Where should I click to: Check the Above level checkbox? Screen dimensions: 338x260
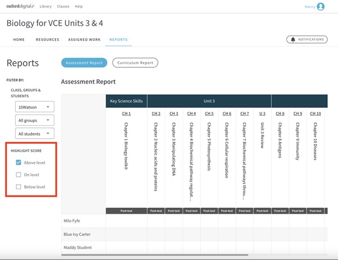coord(19,162)
